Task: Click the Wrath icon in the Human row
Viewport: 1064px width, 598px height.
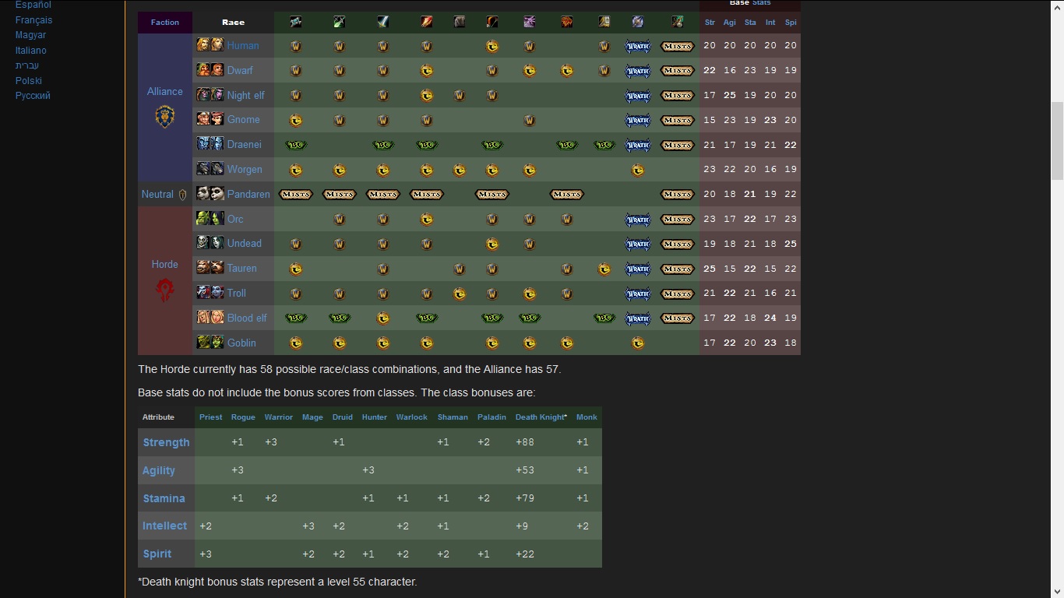Action: (638, 46)
